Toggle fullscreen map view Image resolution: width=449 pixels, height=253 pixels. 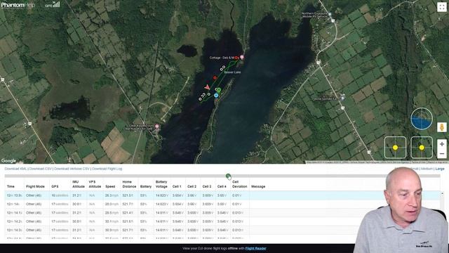pos(441,7)
